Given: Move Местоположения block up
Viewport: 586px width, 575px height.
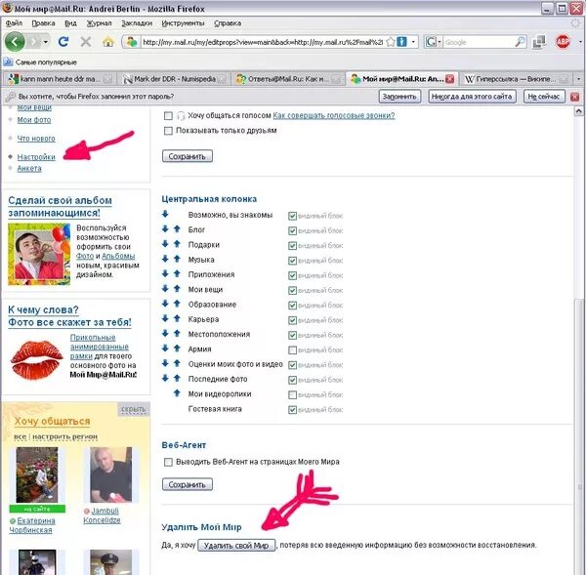Looking at the screenshot, I should point(177,334).
